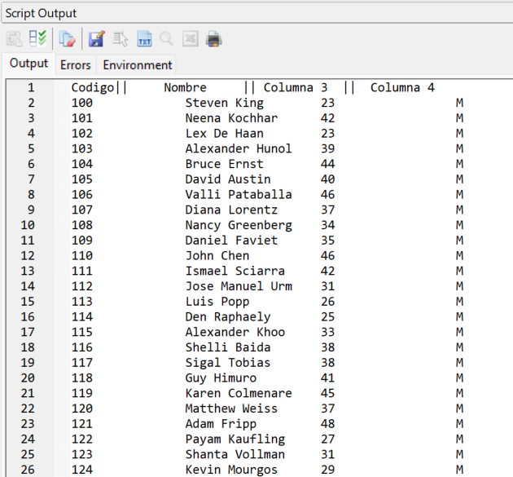The height and width of the screenshot is (477, 513).
Task: Open the Errors tab
Action: (76, 65)
